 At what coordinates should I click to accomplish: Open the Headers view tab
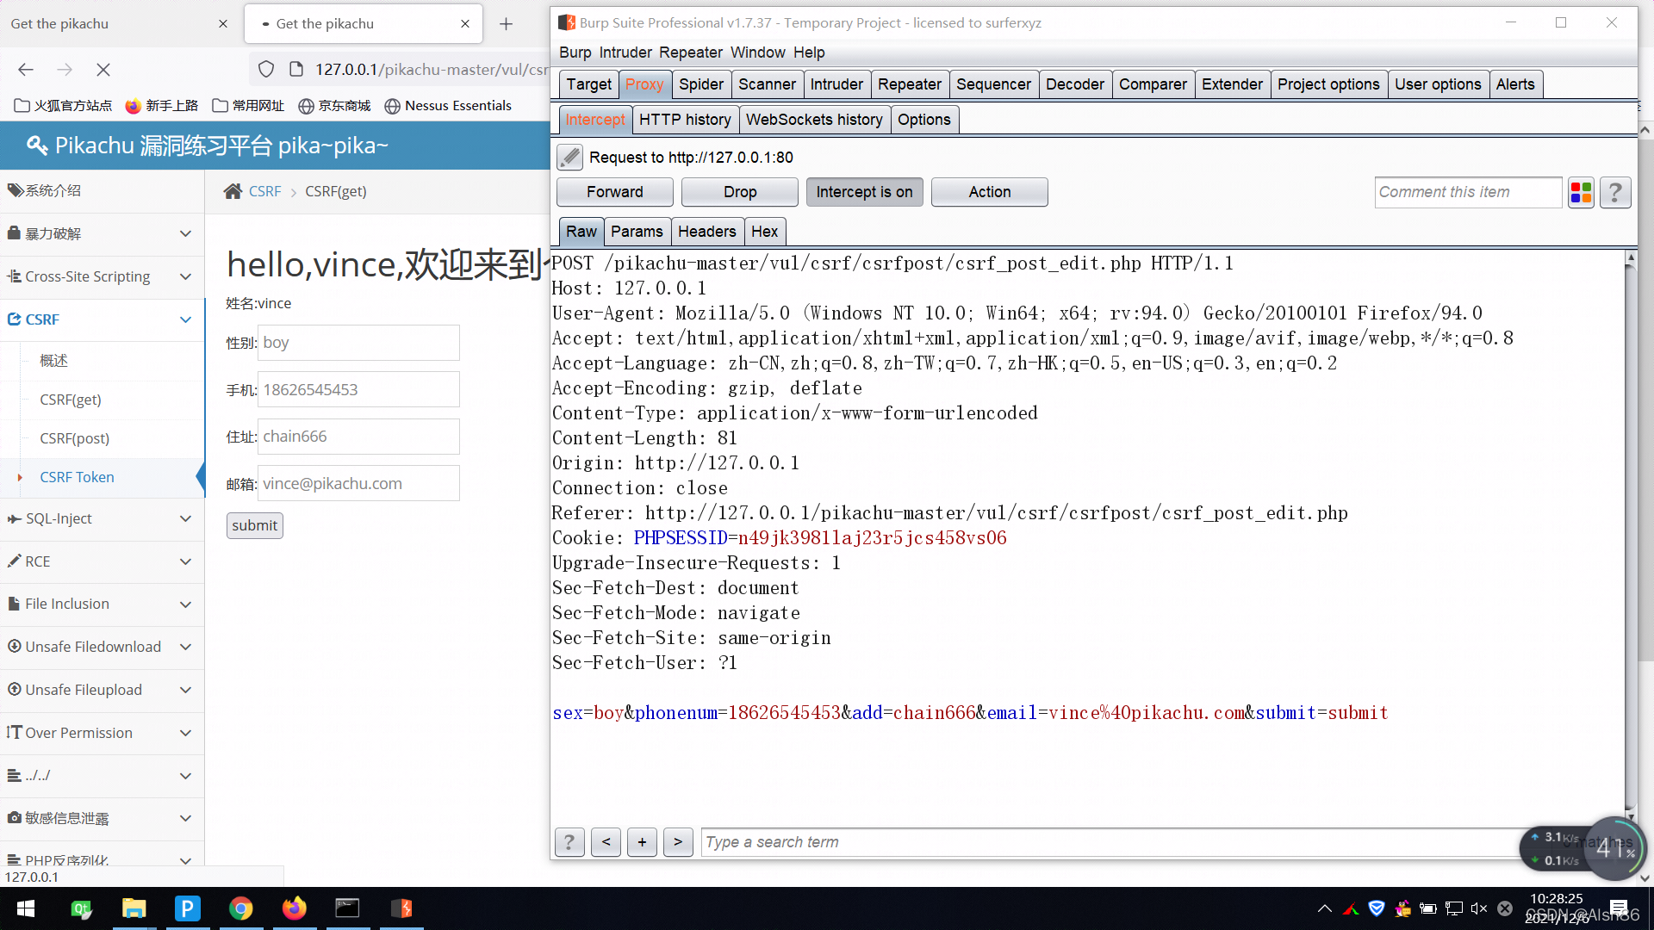(x=706, y=232)
